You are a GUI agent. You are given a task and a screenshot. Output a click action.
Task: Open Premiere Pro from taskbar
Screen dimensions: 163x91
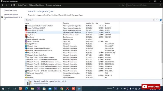pyautogui.click(x=38, y=89)
